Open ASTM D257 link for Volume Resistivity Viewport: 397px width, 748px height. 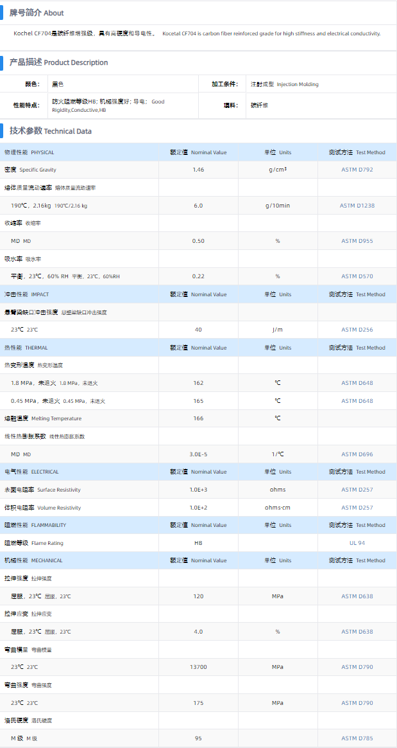coord(357,508)
